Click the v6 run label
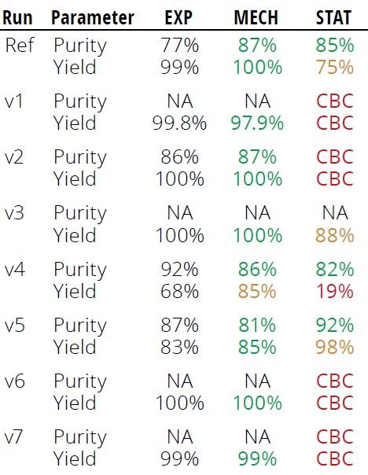This screenshot has height=475, width=368. 14,381
